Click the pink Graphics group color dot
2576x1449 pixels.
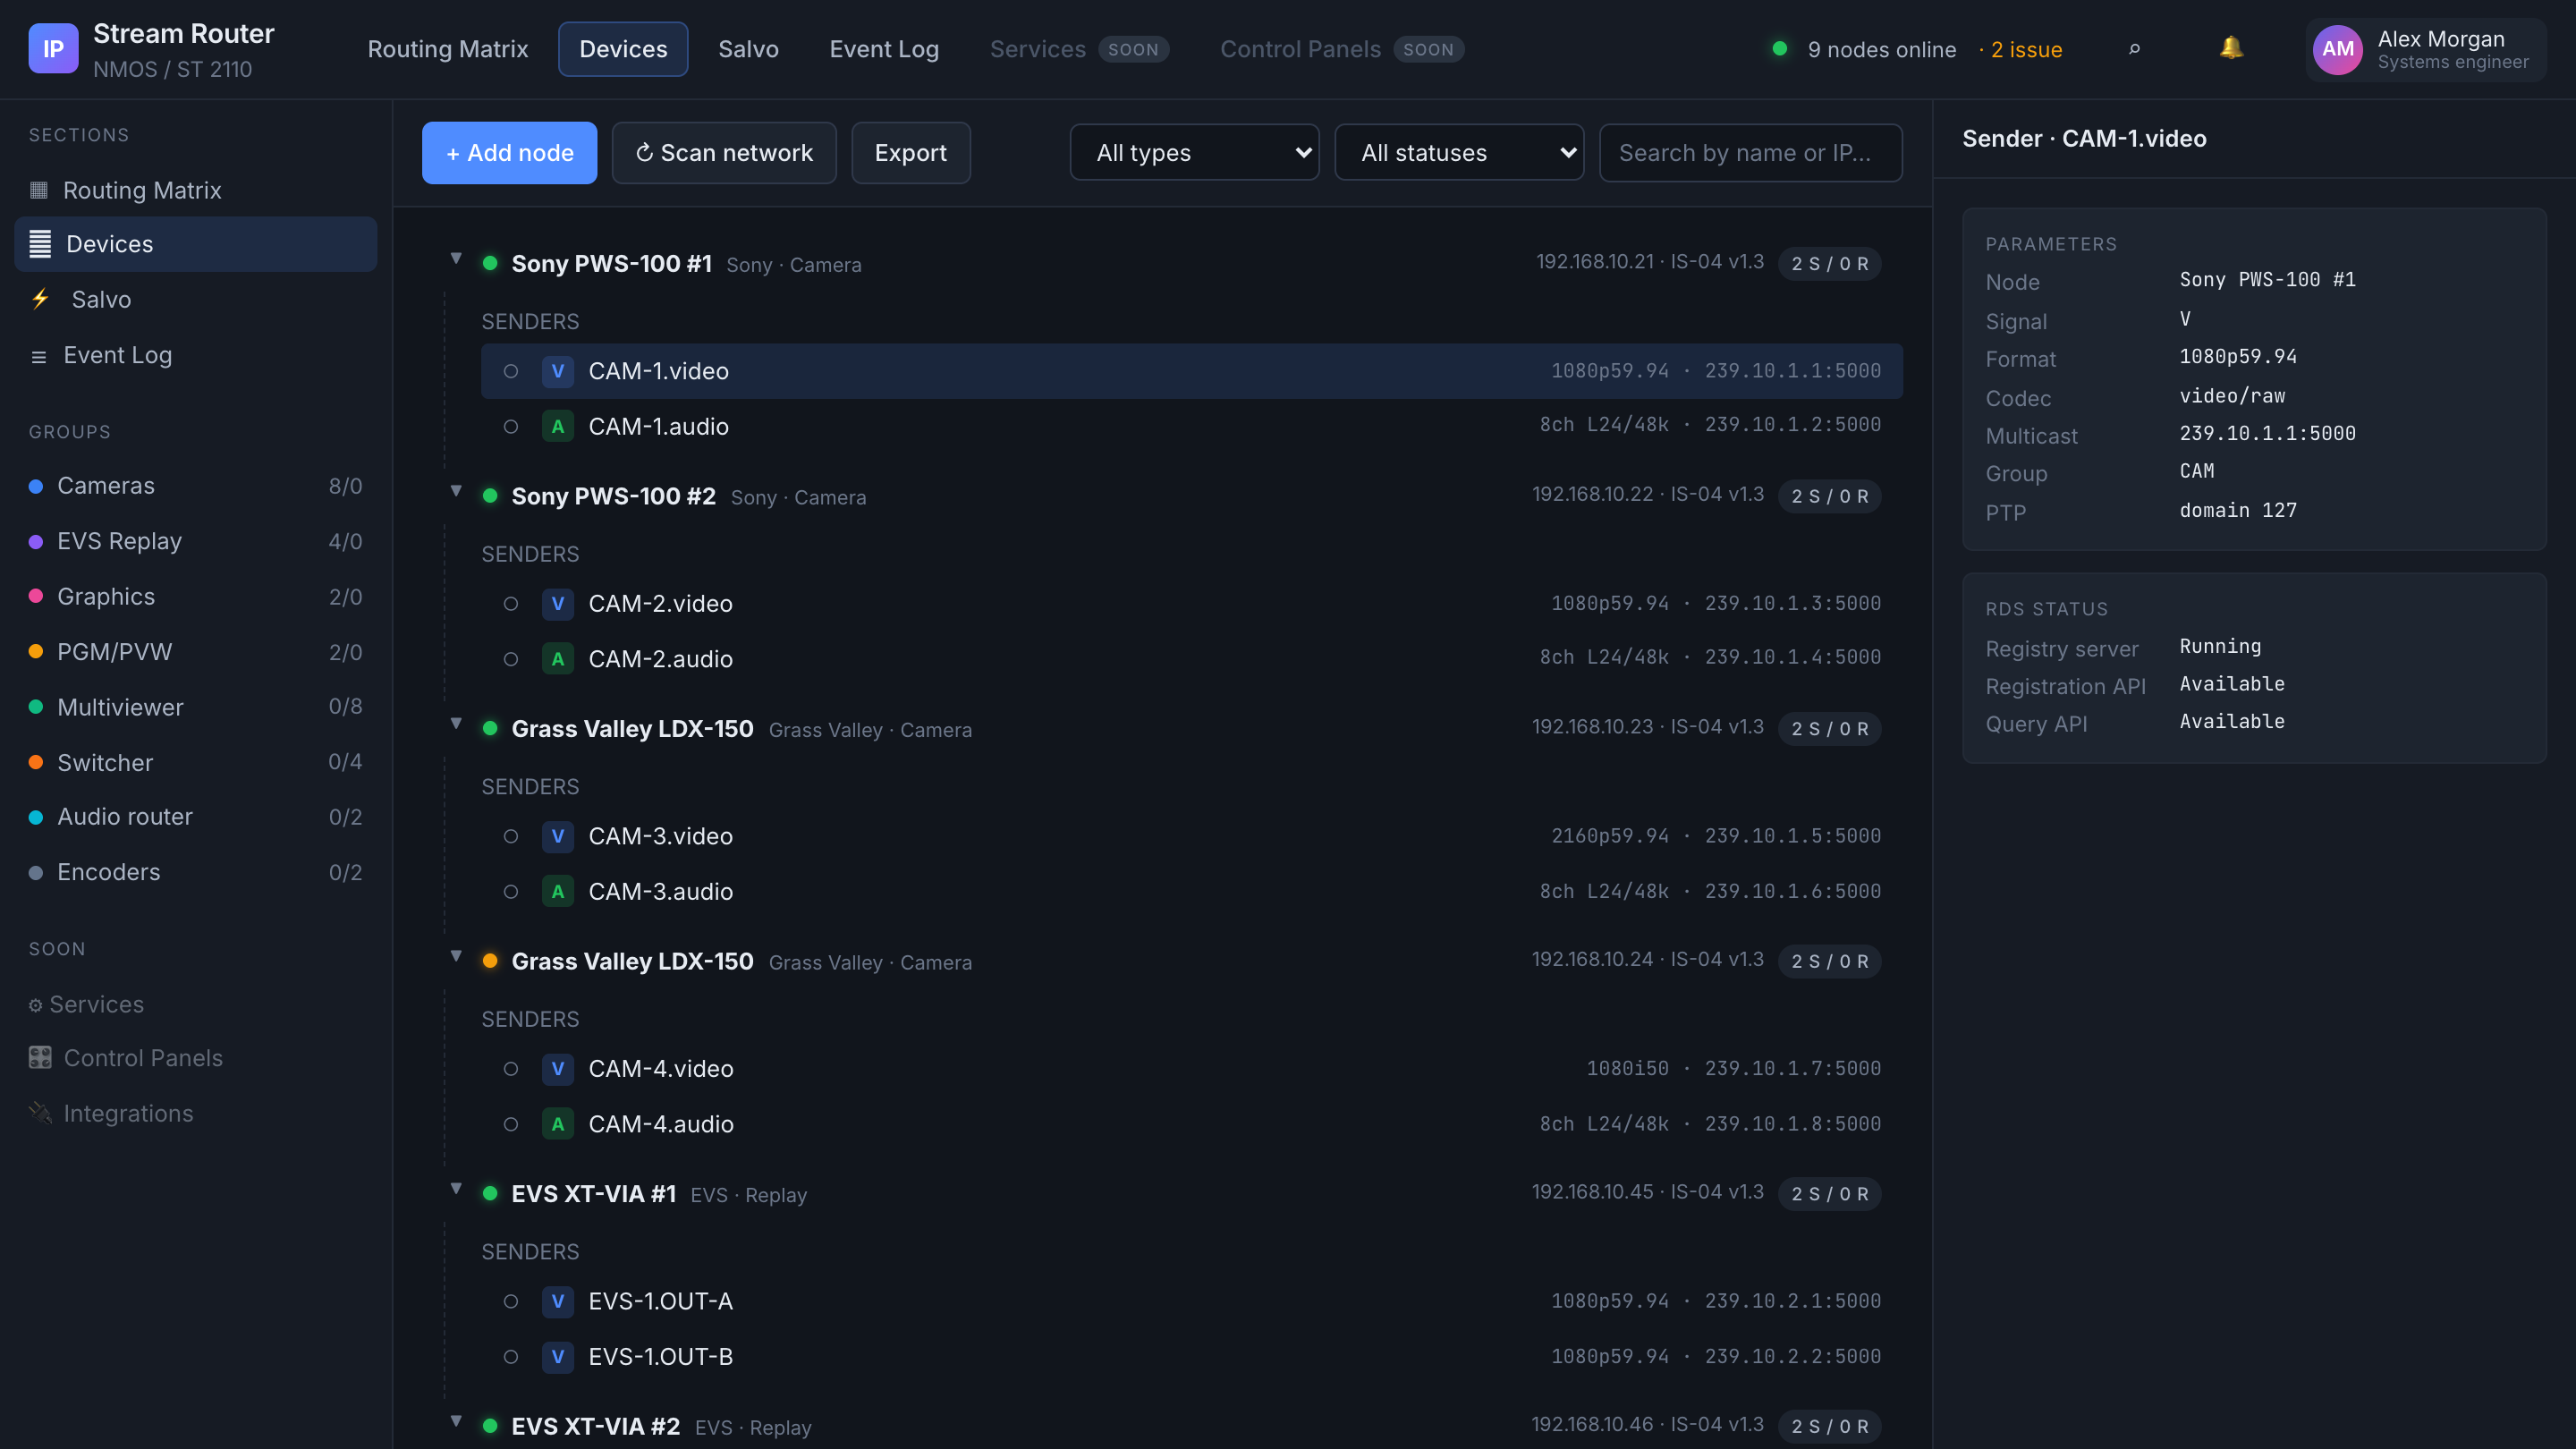tap(36, 596)
